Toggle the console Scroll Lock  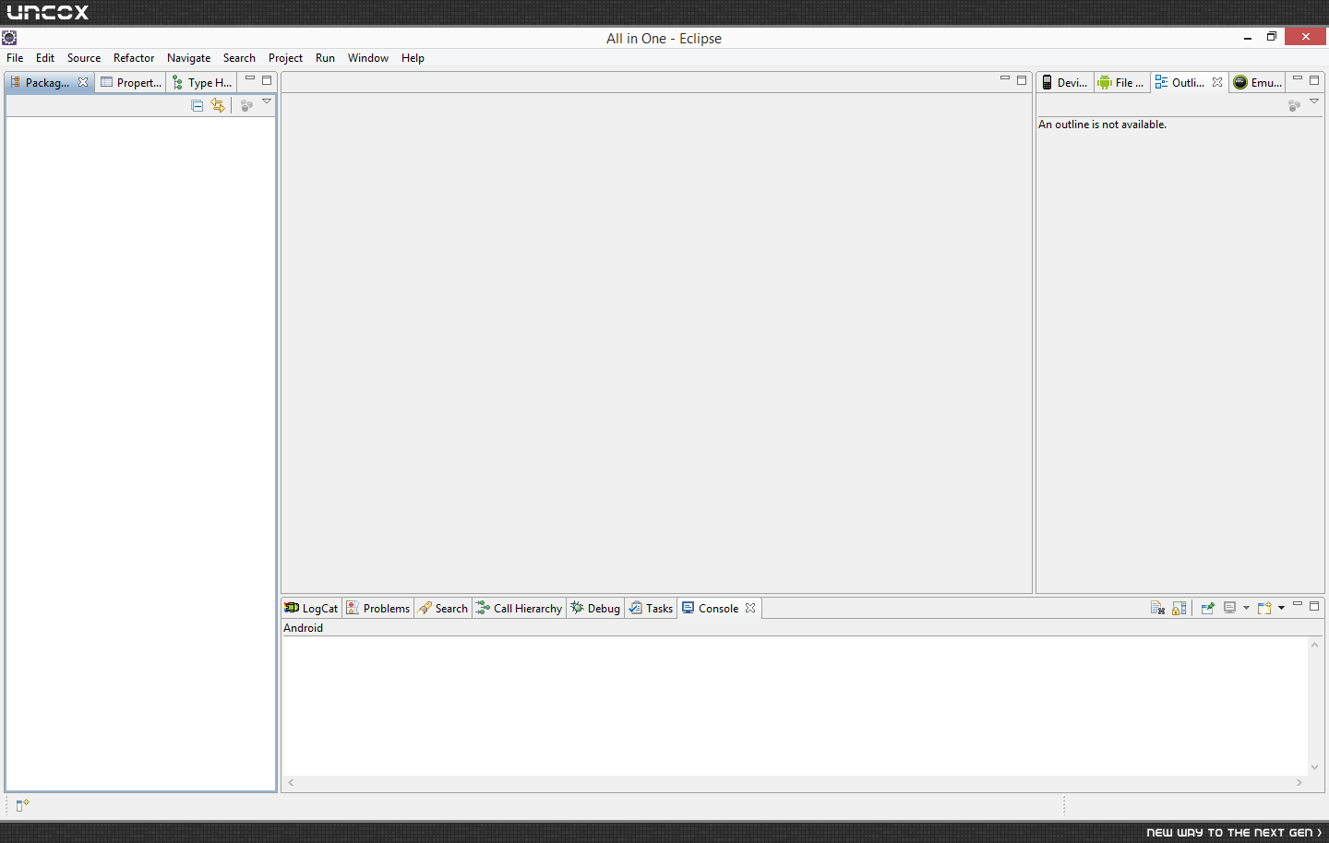(x=1179, y=608)
